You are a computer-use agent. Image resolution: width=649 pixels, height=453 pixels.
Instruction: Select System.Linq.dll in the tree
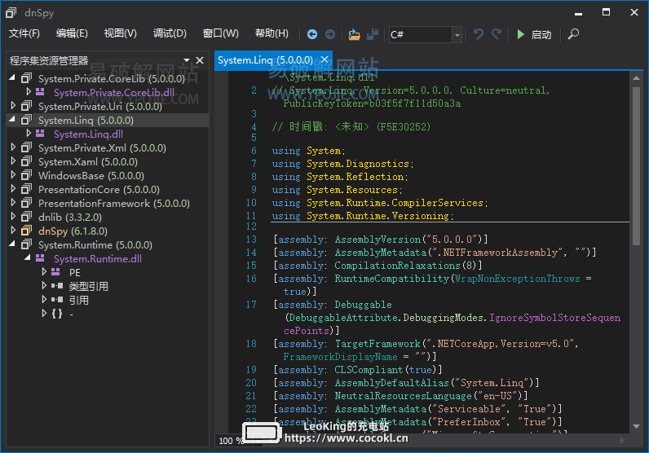[x=88, y=134]
